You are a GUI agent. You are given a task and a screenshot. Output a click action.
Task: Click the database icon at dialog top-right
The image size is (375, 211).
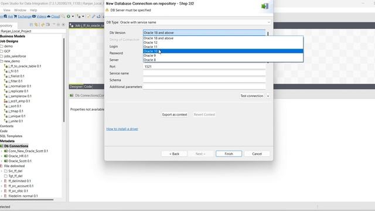(x=265, y=6)
